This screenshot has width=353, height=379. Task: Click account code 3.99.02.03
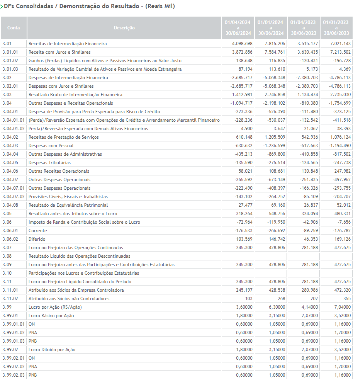(x=13, y=375)
